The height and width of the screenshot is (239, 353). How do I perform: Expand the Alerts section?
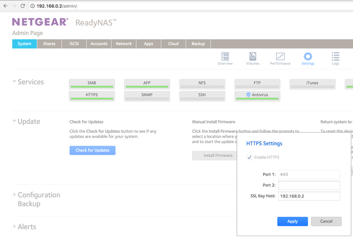[x=14, y=226]
